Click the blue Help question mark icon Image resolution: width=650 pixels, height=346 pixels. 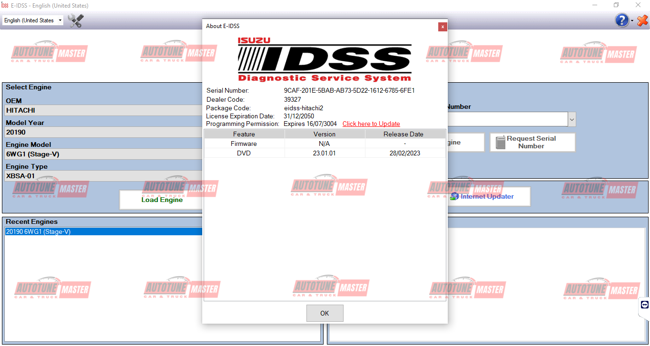[x=621, y=20]
